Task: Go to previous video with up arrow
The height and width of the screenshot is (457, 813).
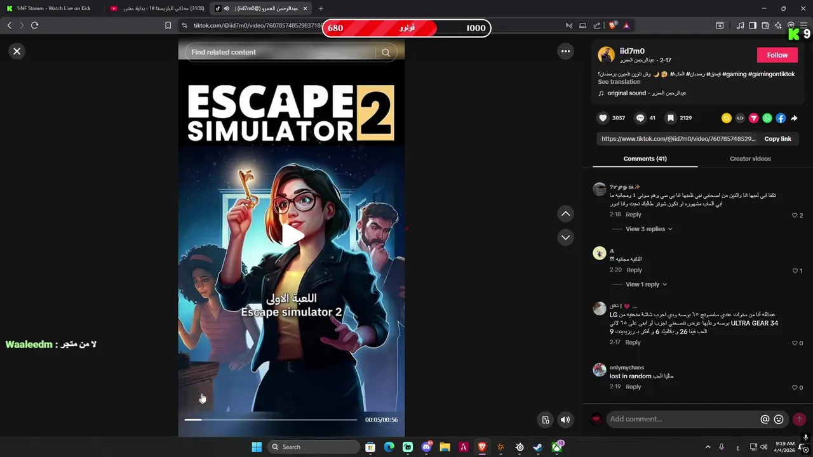Action: (x=565, y=214)
